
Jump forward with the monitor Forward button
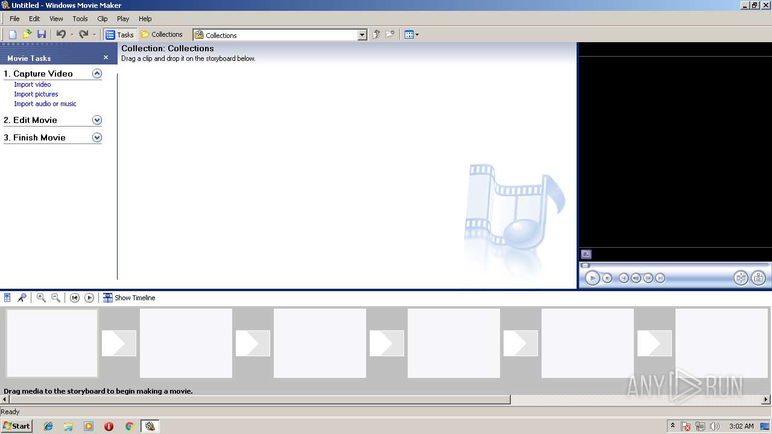click(660, 278)
